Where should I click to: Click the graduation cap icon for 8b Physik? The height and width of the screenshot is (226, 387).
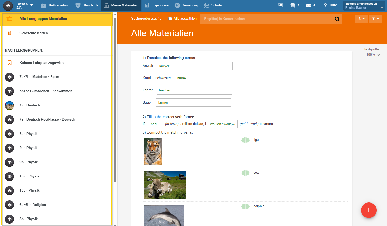[10, 219]
